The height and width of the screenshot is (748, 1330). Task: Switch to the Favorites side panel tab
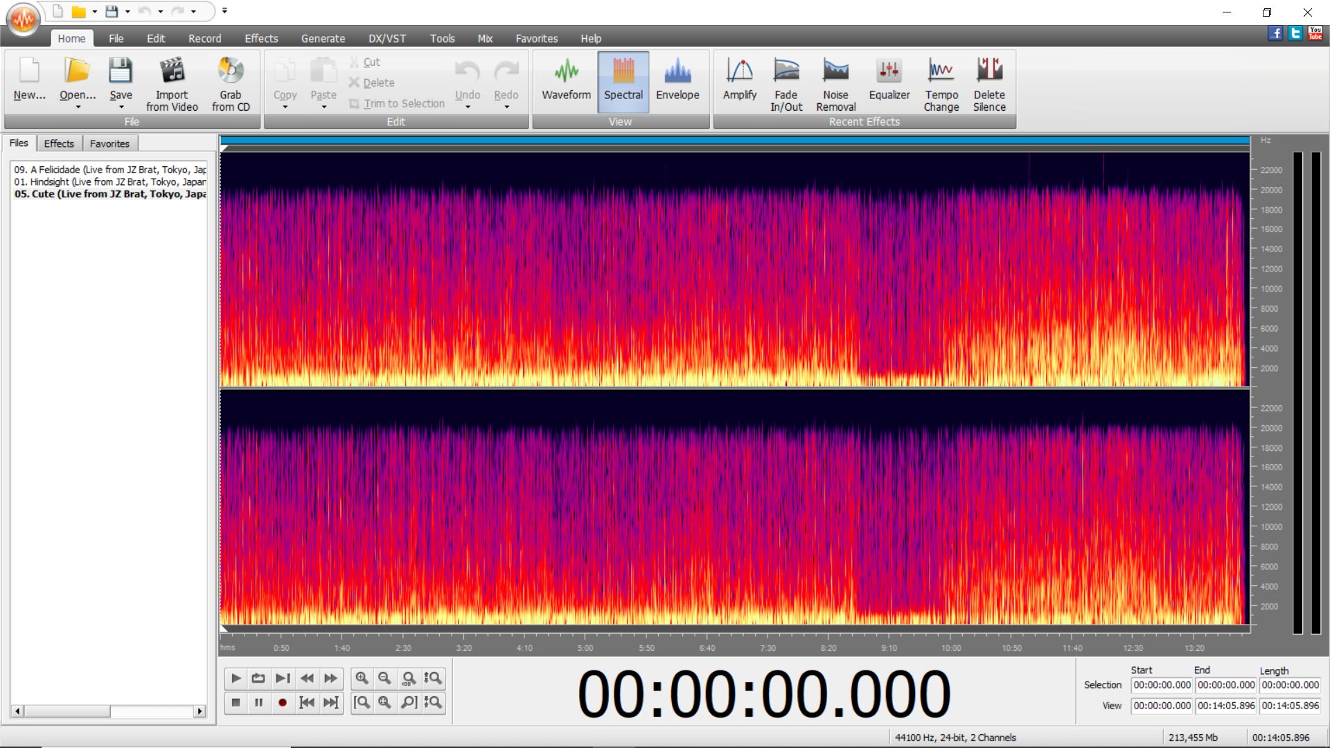click(109, 143)
